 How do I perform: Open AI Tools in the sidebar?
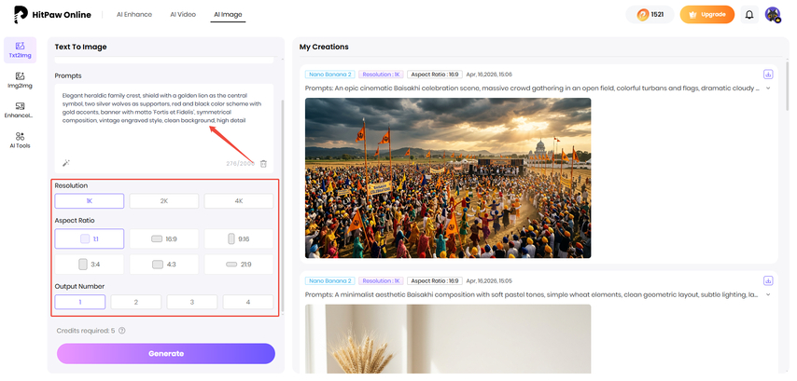point(20,140)
